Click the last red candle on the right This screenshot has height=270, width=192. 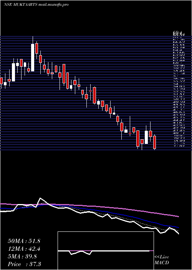(154, 142)
